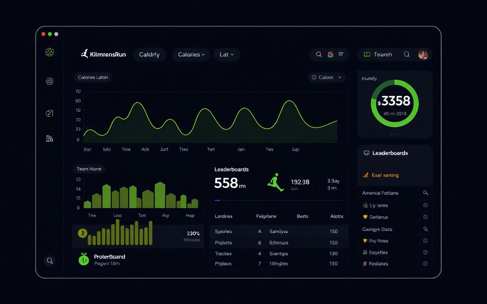Click the Calories Laton chart label
Viewport: 487px width, 304px height.
point(93,77)
